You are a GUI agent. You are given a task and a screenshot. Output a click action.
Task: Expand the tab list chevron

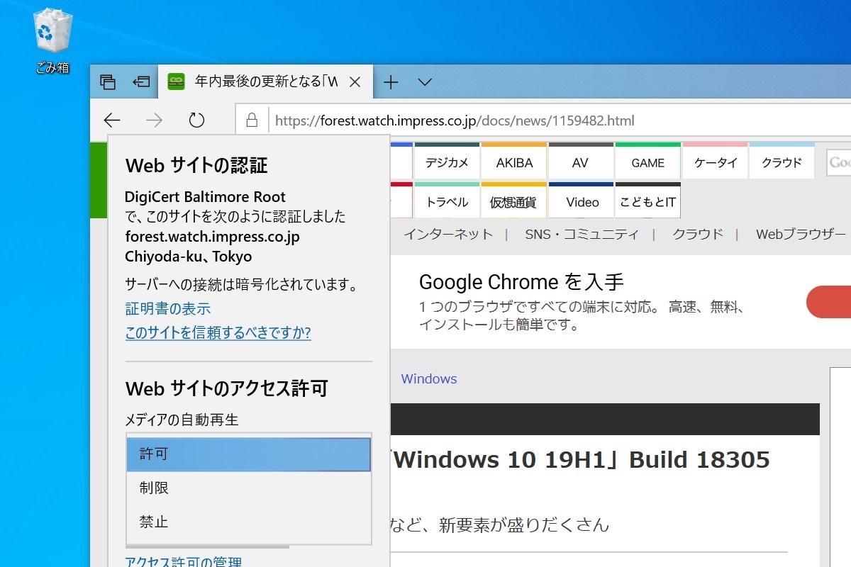click(x=424, y=82)
